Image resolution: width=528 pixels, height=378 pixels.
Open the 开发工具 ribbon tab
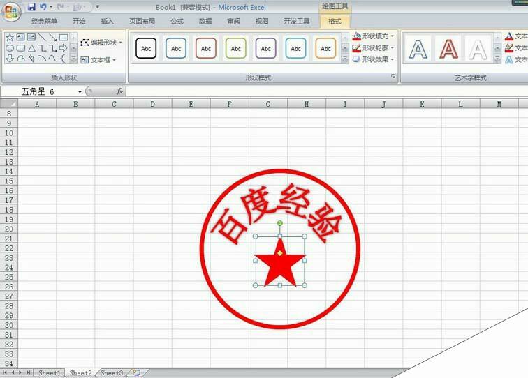point(297,21)
